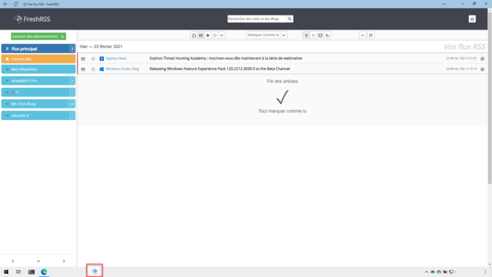Click the browser back arrow

tap(5, 4)
